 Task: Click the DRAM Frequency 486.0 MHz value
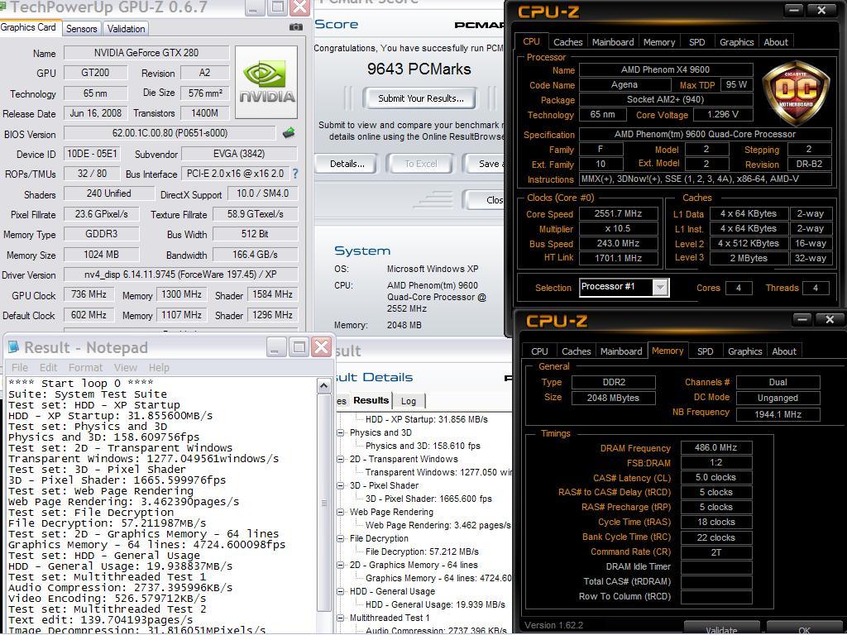[715, 447]
